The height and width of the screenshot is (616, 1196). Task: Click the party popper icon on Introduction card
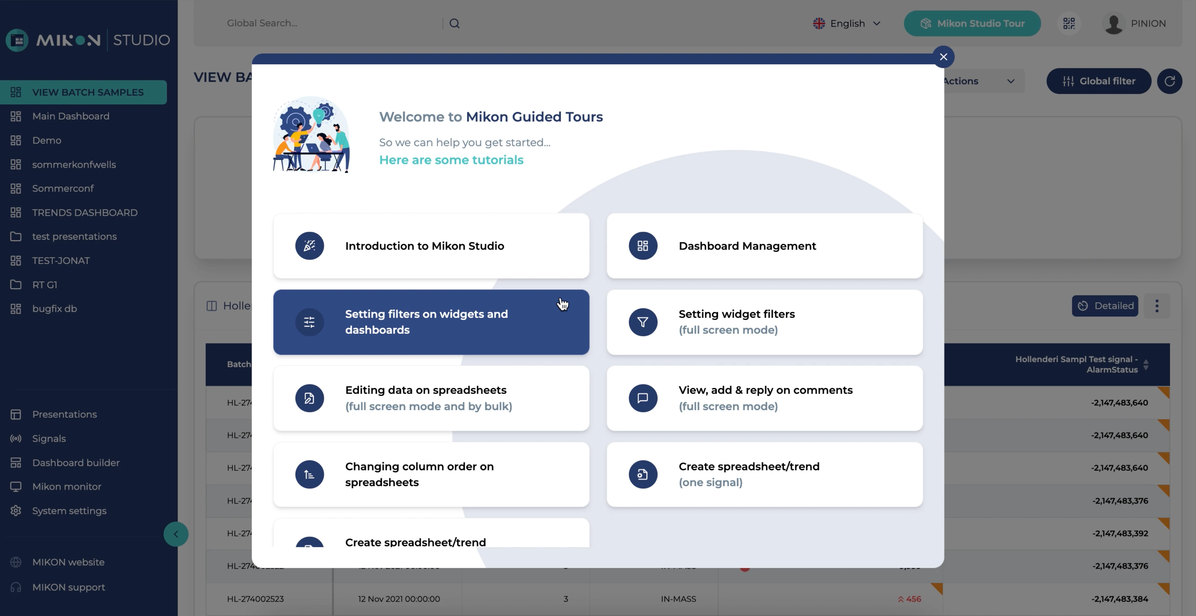309,246
